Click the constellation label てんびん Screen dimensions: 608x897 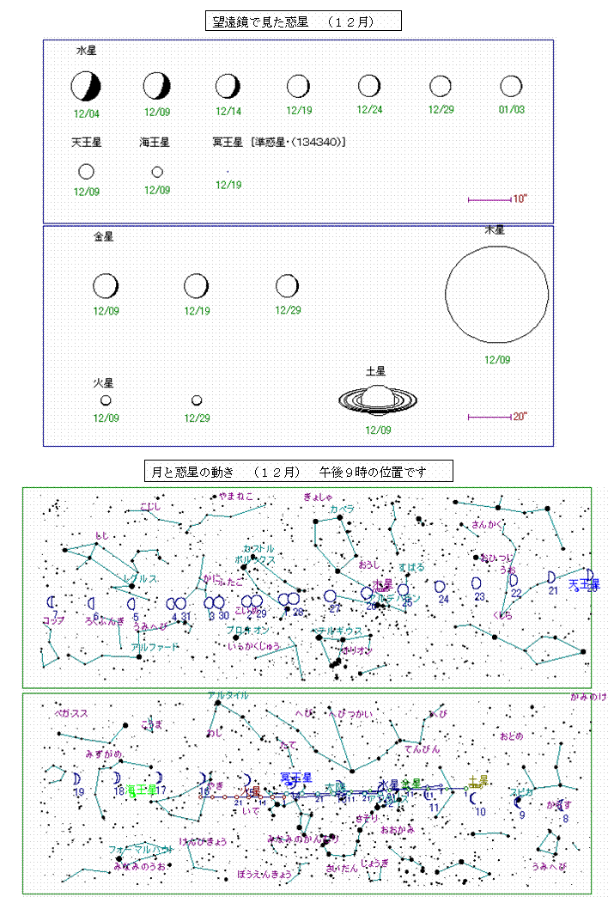click(x=423, y=749)
